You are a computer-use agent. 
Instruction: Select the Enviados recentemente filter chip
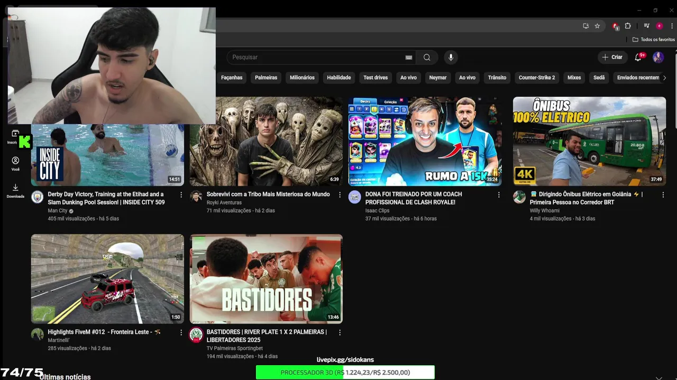coord(638,78)
